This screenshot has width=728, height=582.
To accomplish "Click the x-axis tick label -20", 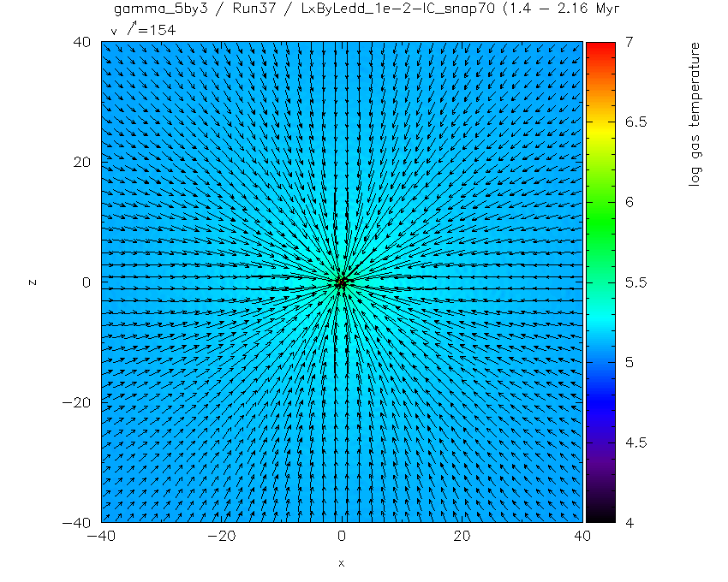I will 221,536.
